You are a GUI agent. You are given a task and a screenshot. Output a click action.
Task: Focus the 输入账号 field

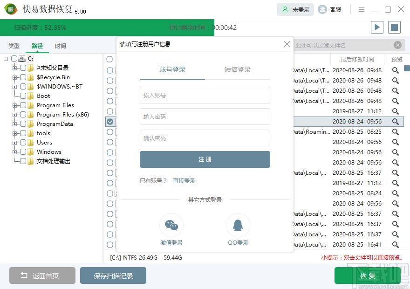[x=205, y=95]
